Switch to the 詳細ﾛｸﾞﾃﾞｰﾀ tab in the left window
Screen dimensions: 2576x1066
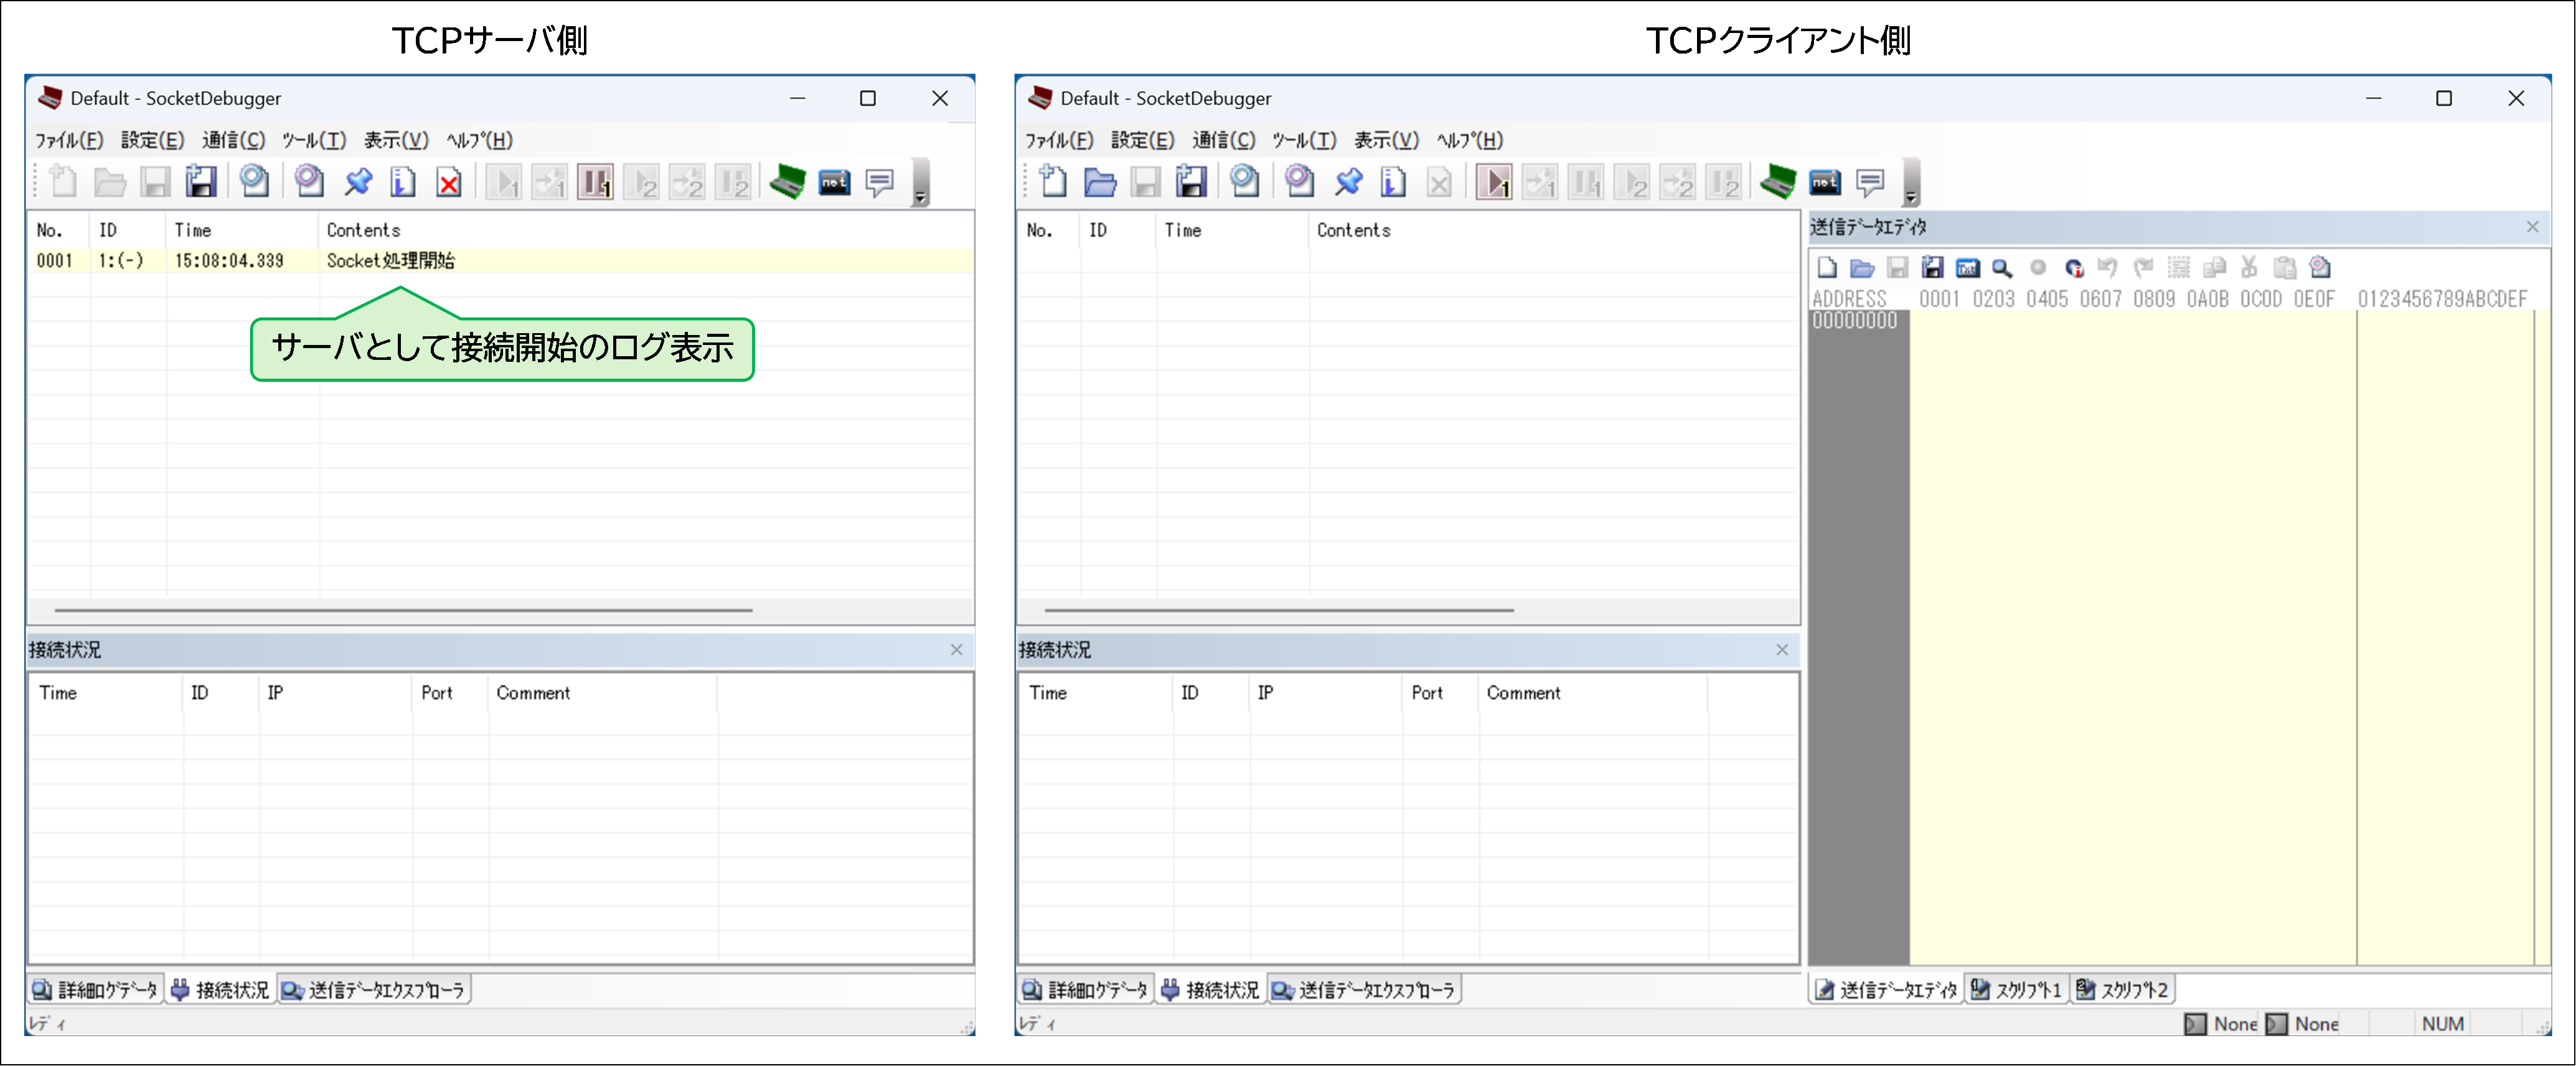coord(96,990)
